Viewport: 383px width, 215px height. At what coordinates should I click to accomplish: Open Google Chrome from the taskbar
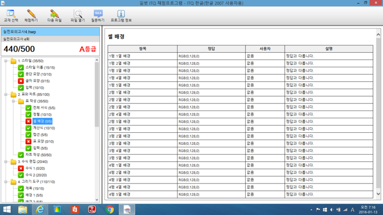pos(110,209)
